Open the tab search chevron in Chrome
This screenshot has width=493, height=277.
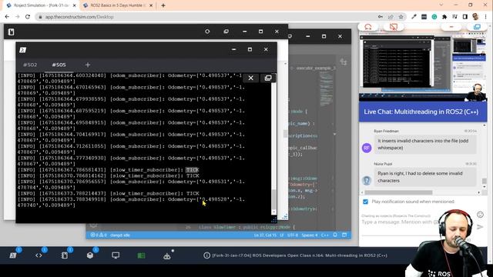441,5
